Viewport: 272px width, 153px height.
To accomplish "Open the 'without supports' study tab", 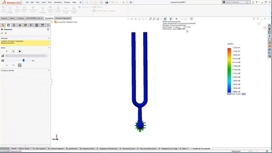I will (x=56, y=148).
